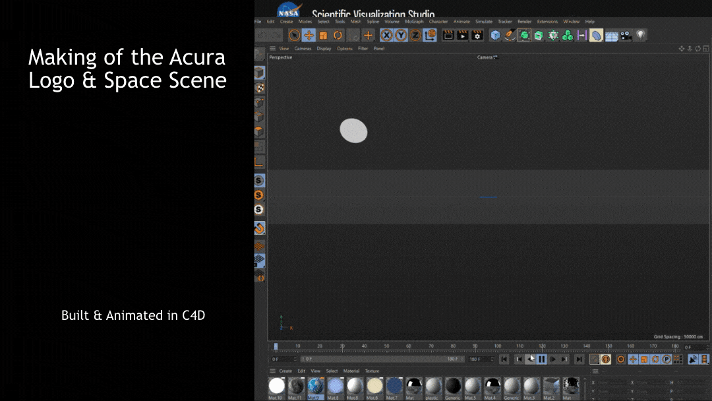Open the viewport Options menu
Screen dimensions: 712x401
coord(345,49)
